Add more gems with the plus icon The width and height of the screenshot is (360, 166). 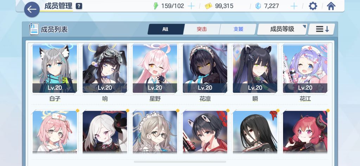[x=294, y=6]
